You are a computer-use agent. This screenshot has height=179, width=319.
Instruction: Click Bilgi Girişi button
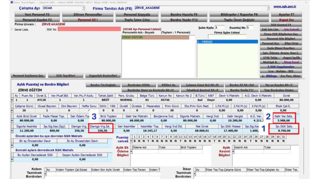[291, 43]
